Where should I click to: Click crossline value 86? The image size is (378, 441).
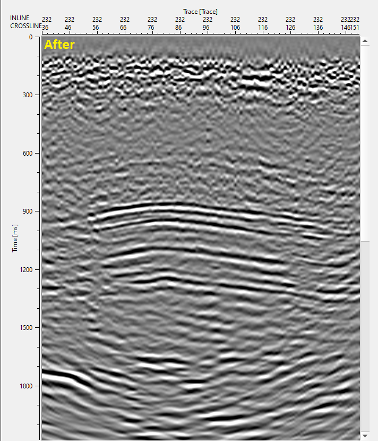pyautogui.click(x=178, y=28)
